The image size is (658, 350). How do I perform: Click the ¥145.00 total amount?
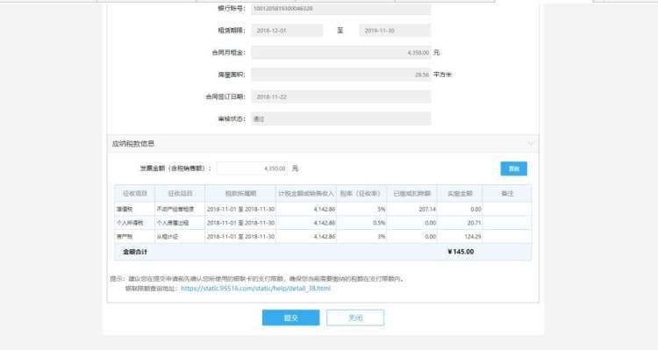click(x=461, y=252)
